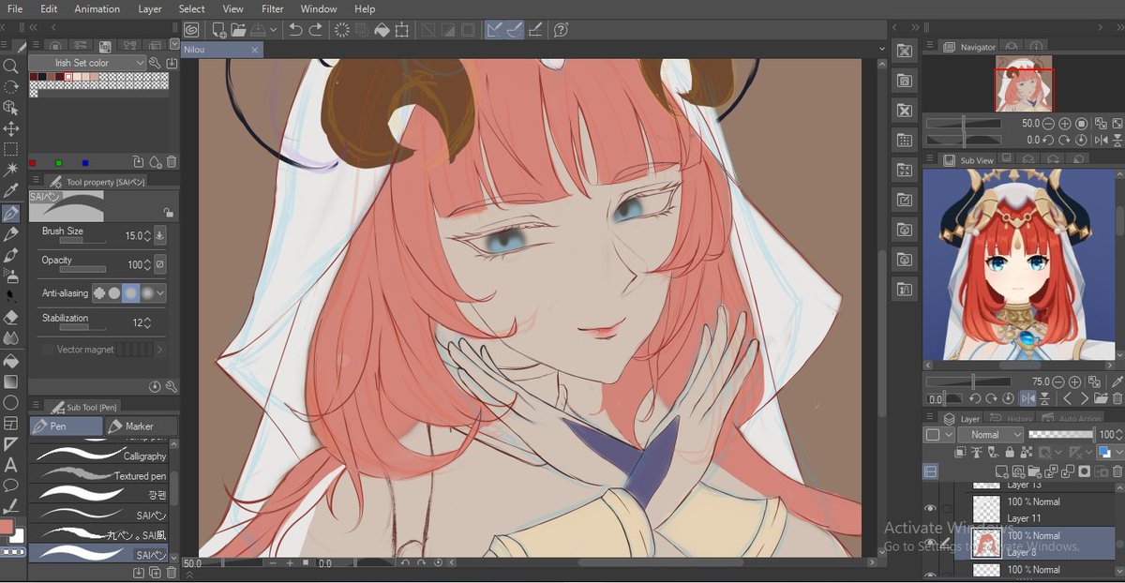Screen dimensions: 1125x583
Task: Select the rectangle Selection area tool
Action: click(x=11, y=149)
